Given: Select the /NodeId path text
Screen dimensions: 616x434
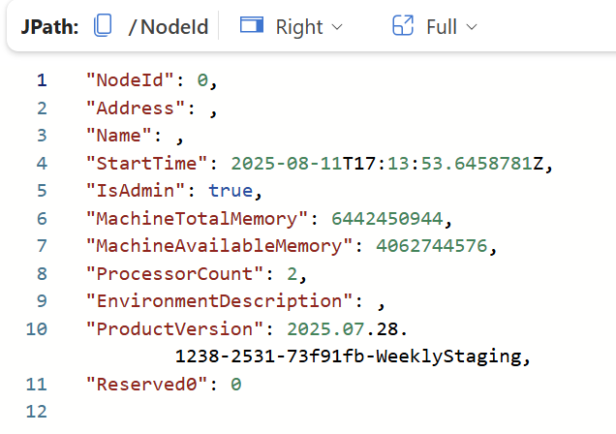Looking at the screenshot, I should point(169,27).
